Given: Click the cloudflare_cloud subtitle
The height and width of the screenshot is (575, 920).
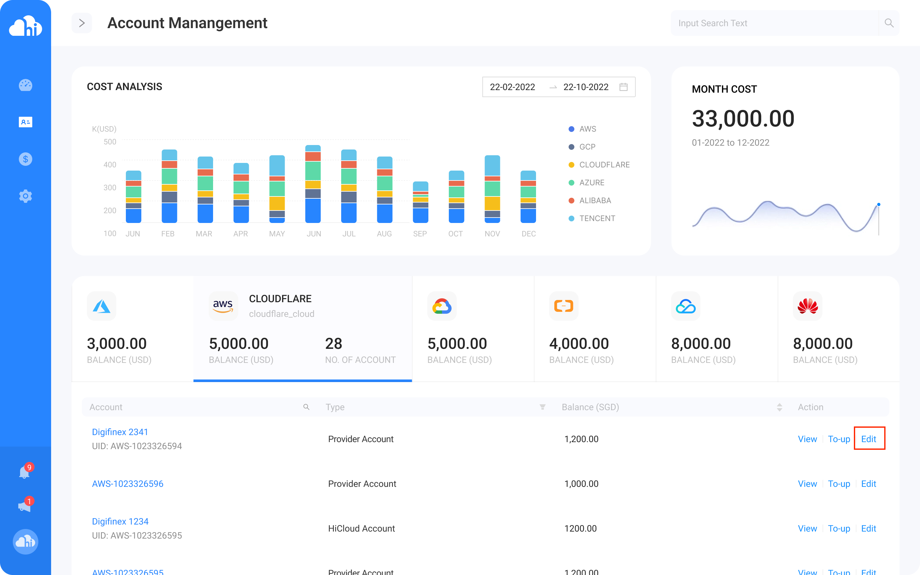Looking at the screenshot, I should pos(281,314).
